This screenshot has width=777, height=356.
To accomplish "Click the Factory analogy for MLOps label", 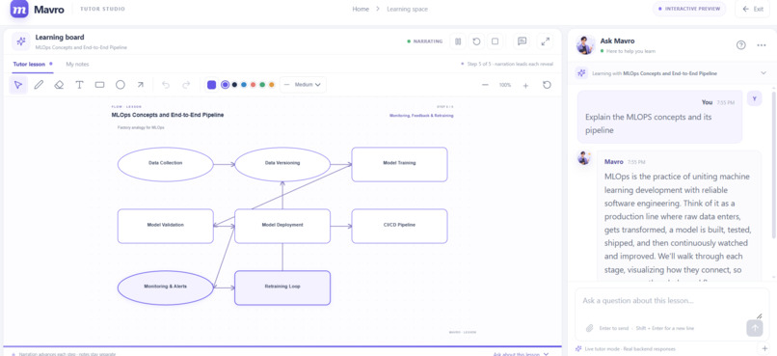I will tap(141, 127).
